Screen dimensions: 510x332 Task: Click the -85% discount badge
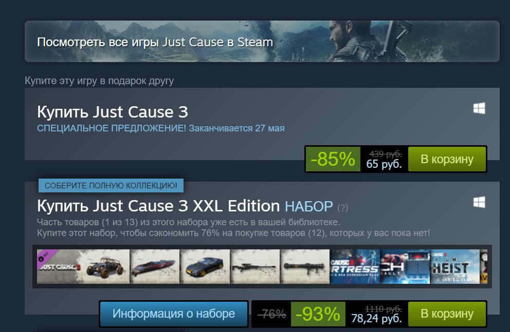[x=333, y=159]
